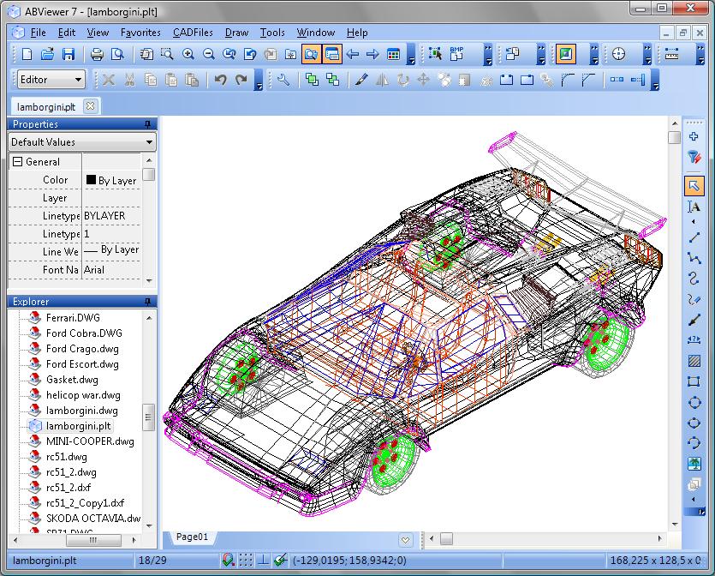The width and height of the screenshot is (715, 576).
Task: Click the Explorer vertical scrollbar thumb
Action: (149, 417)
